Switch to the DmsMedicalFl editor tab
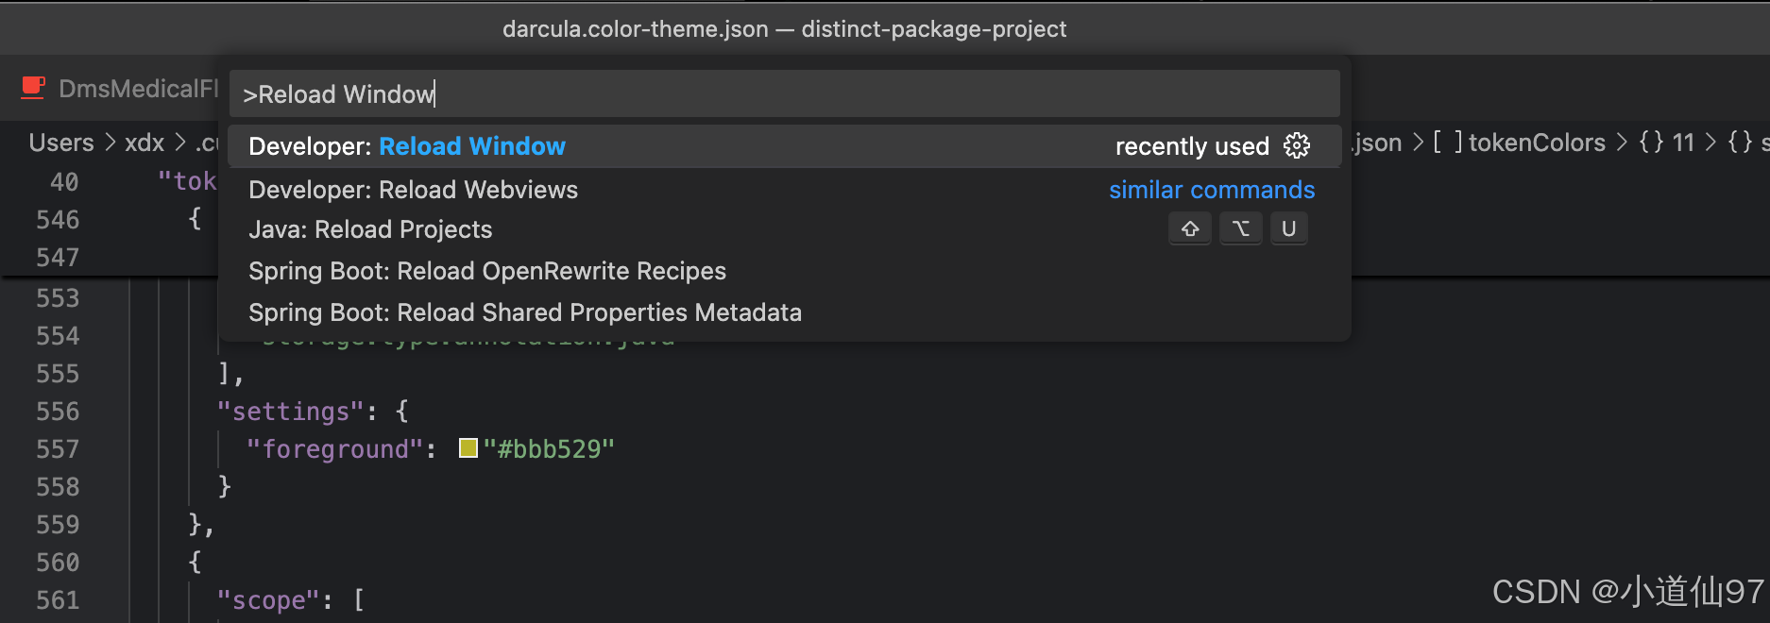 click(x=138, y=89)
